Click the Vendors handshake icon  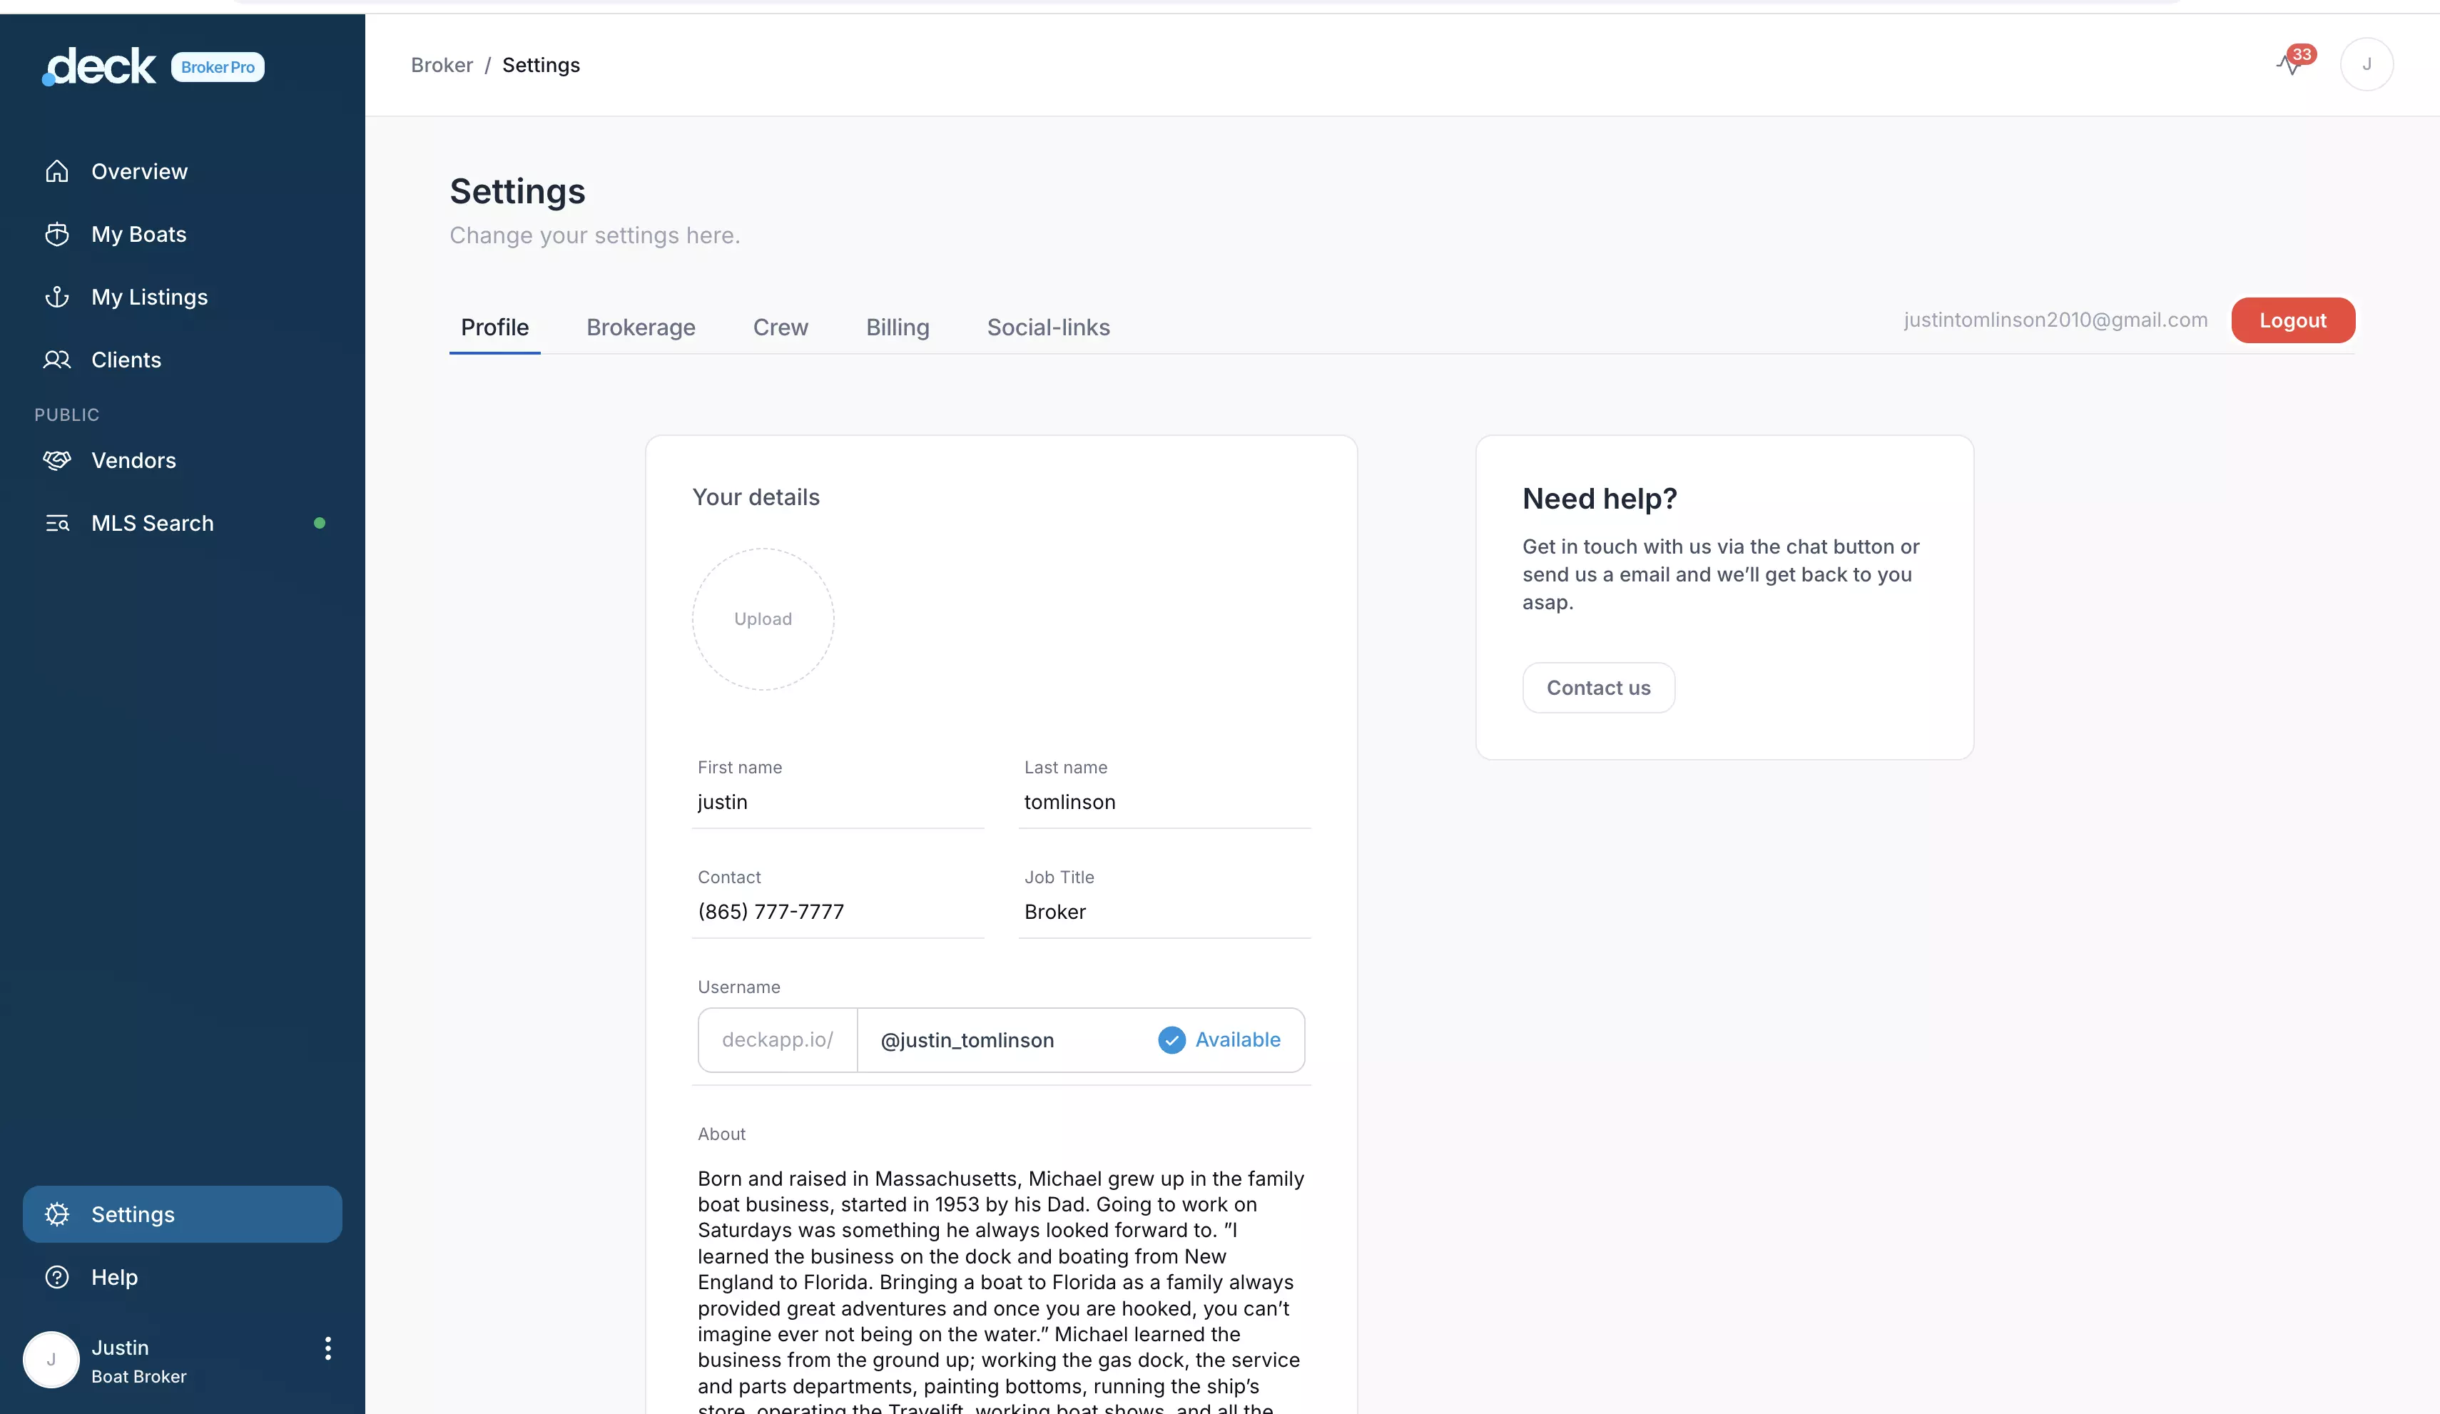(57, 460)
